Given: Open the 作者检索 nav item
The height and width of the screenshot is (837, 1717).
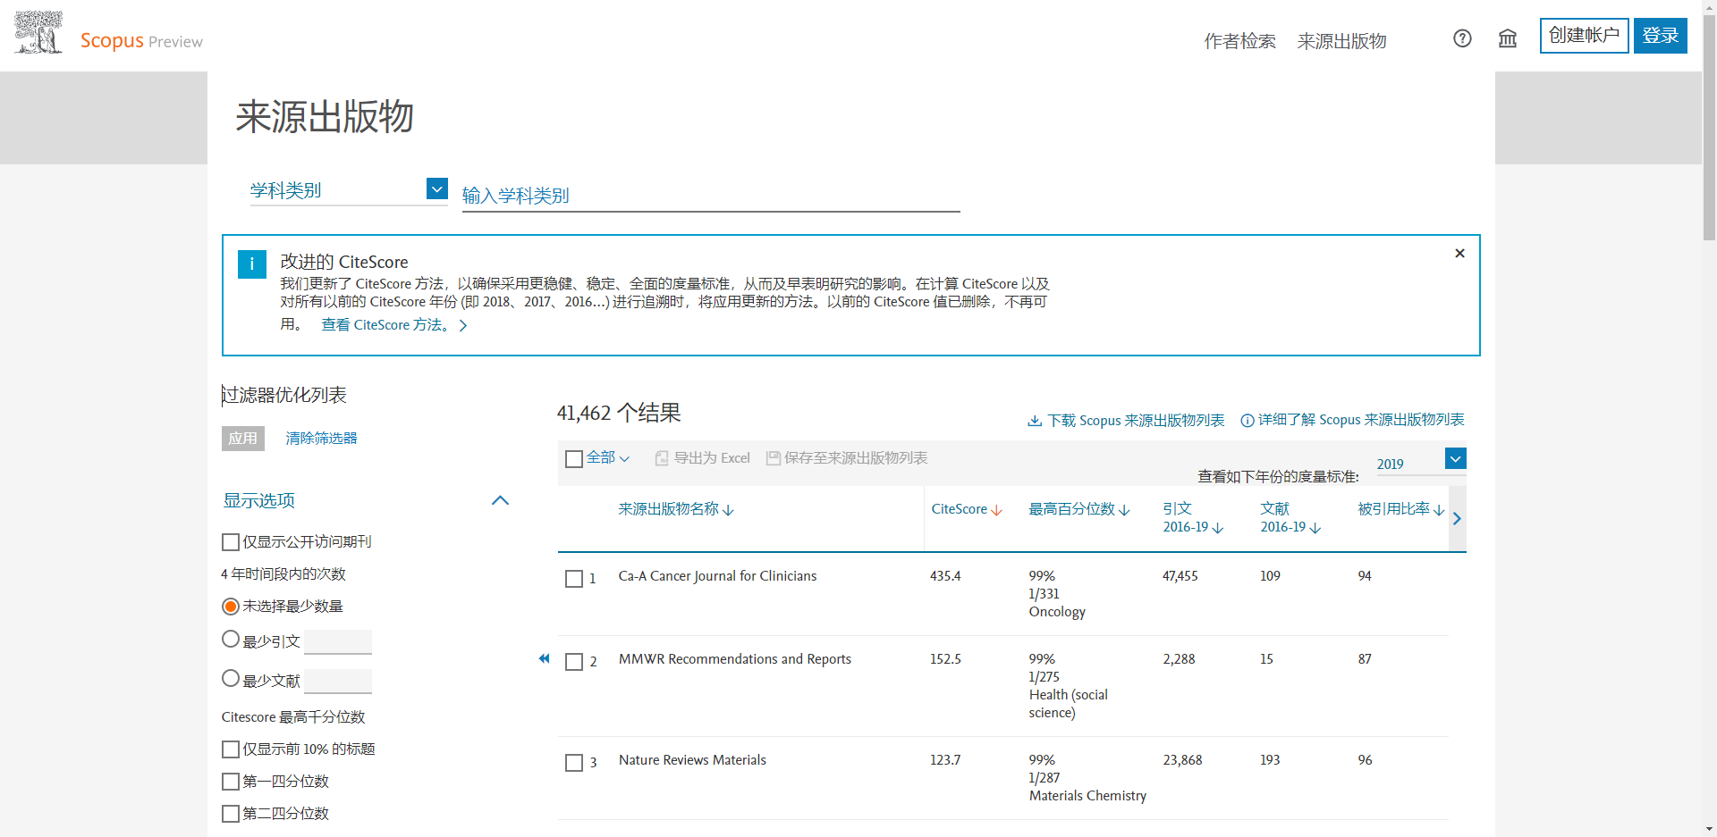Looking at the screenshot, I should (1239, 41).
